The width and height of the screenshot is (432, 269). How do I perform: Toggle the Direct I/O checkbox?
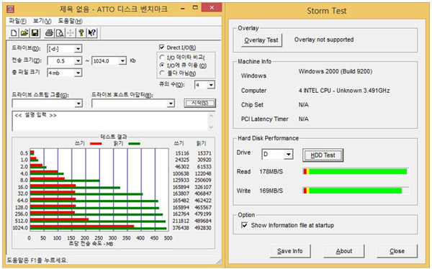point(162,47)
